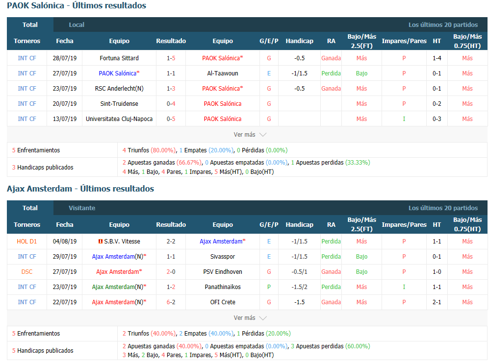The image size is (489, 363).
Task: Click INT CF in the 29/07/19 row
Action: tap(27, 257)
